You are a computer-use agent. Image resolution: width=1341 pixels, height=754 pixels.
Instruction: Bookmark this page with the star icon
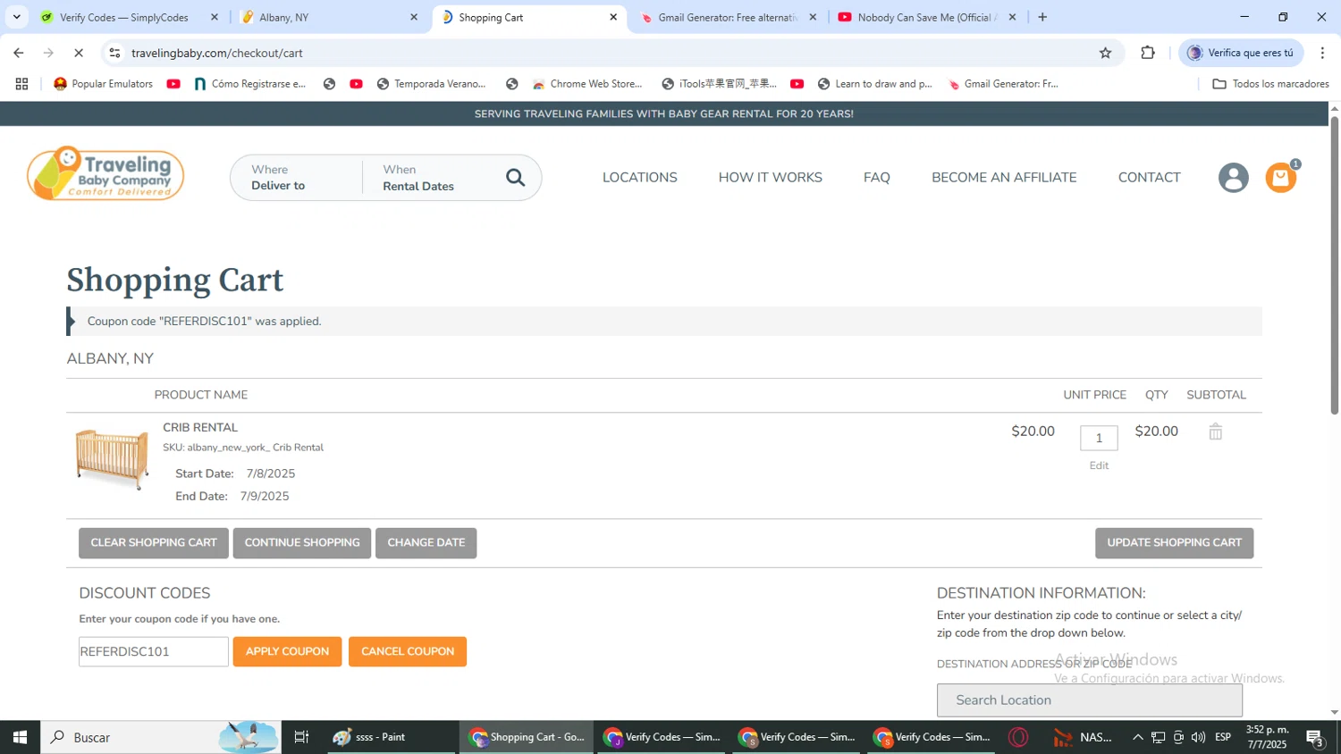[x=1105, y=53]
